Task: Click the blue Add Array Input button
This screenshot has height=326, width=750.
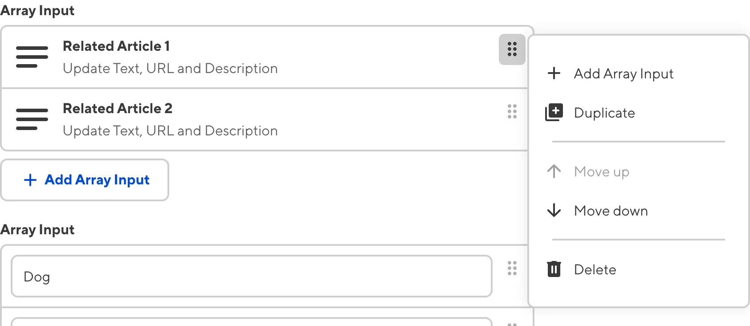Action: (x=85, y=180)
